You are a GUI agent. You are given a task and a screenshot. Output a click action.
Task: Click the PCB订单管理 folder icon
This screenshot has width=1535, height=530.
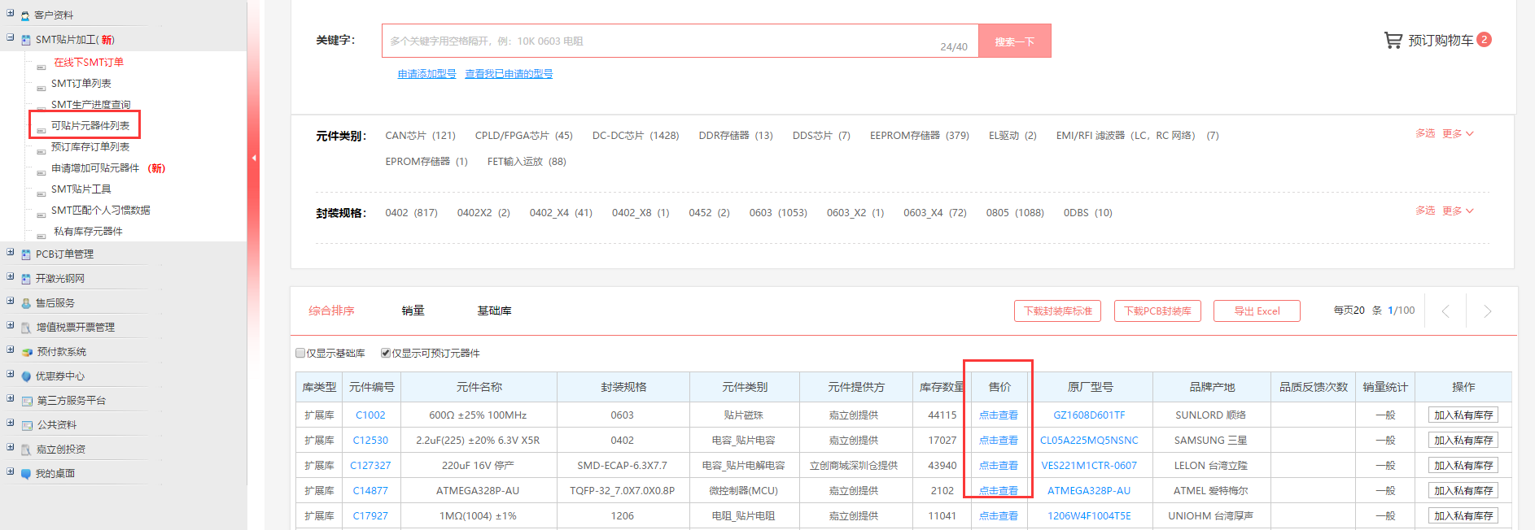(x=26, y=254)
